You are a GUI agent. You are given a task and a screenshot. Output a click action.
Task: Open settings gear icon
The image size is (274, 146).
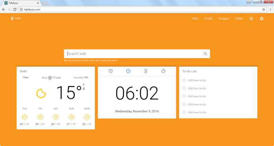pos(261,18)
